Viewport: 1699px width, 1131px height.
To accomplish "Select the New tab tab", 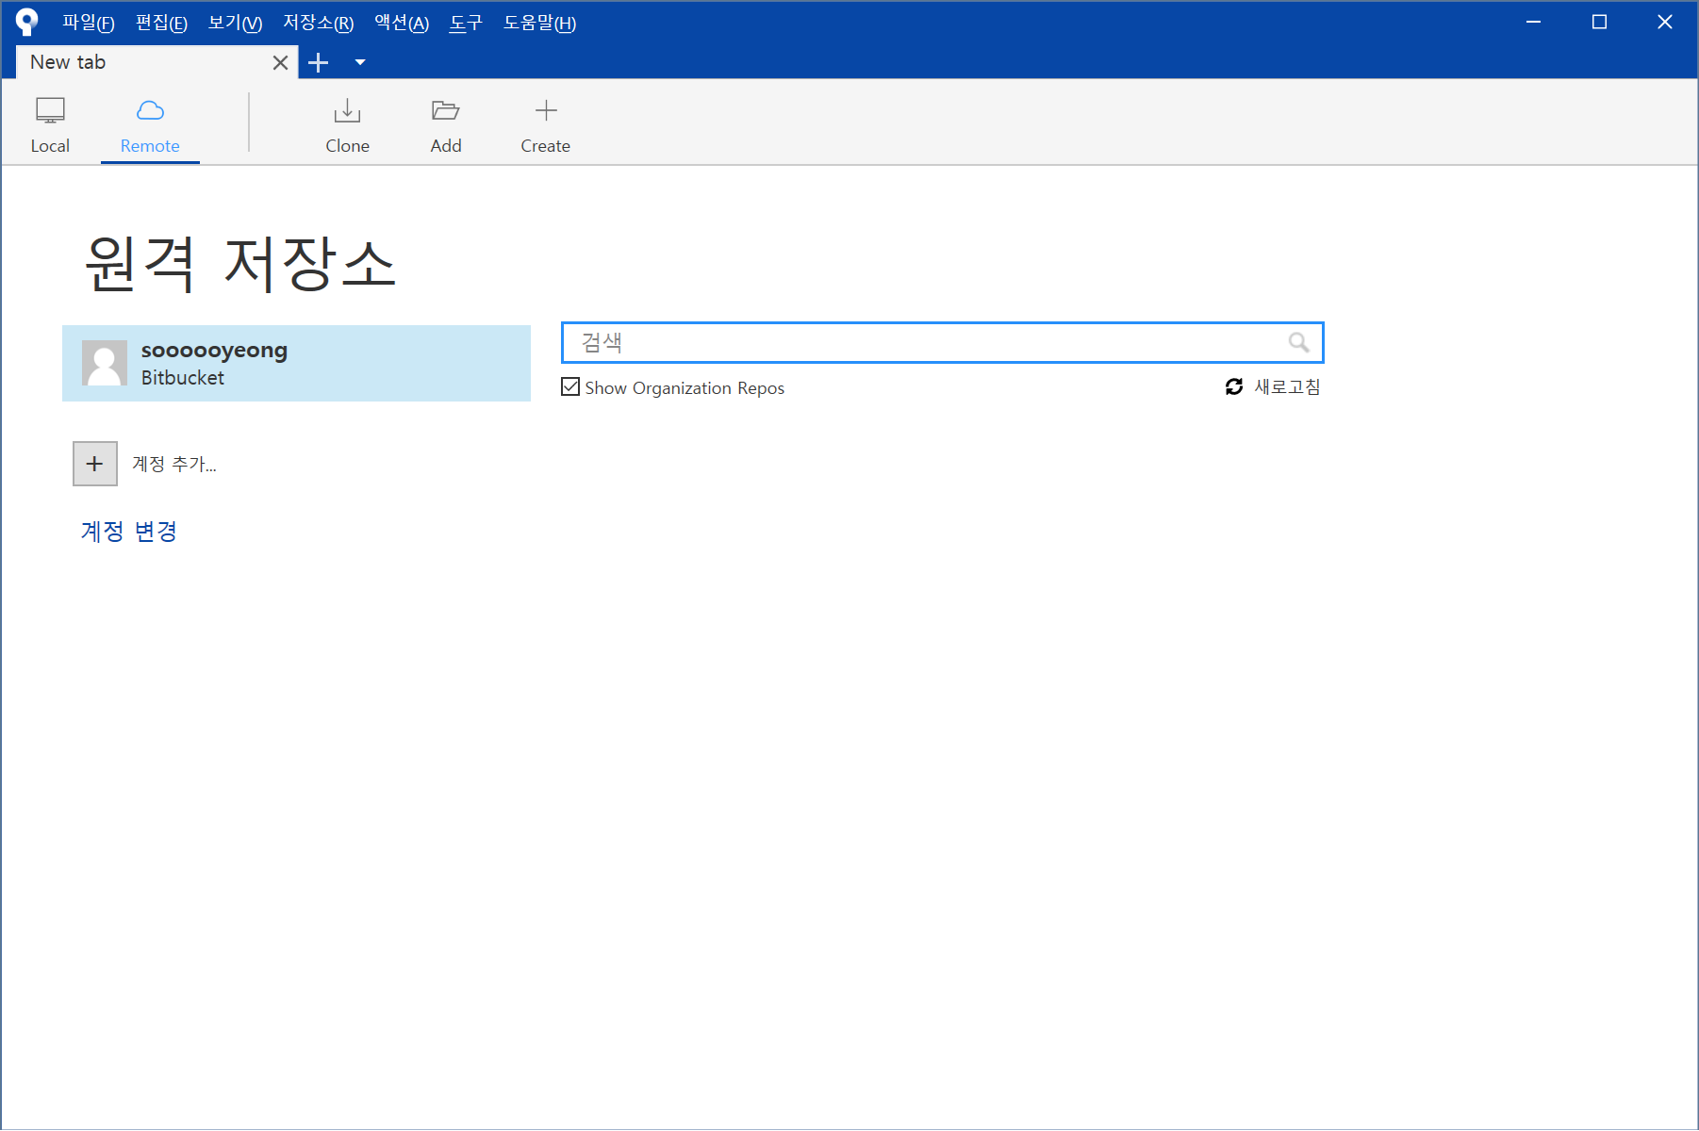I will point(157,62).
